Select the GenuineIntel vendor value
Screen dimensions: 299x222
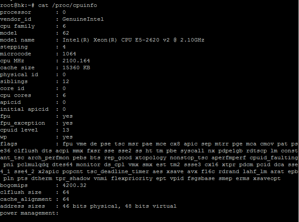pyautogui.click(x=83, y=19)
